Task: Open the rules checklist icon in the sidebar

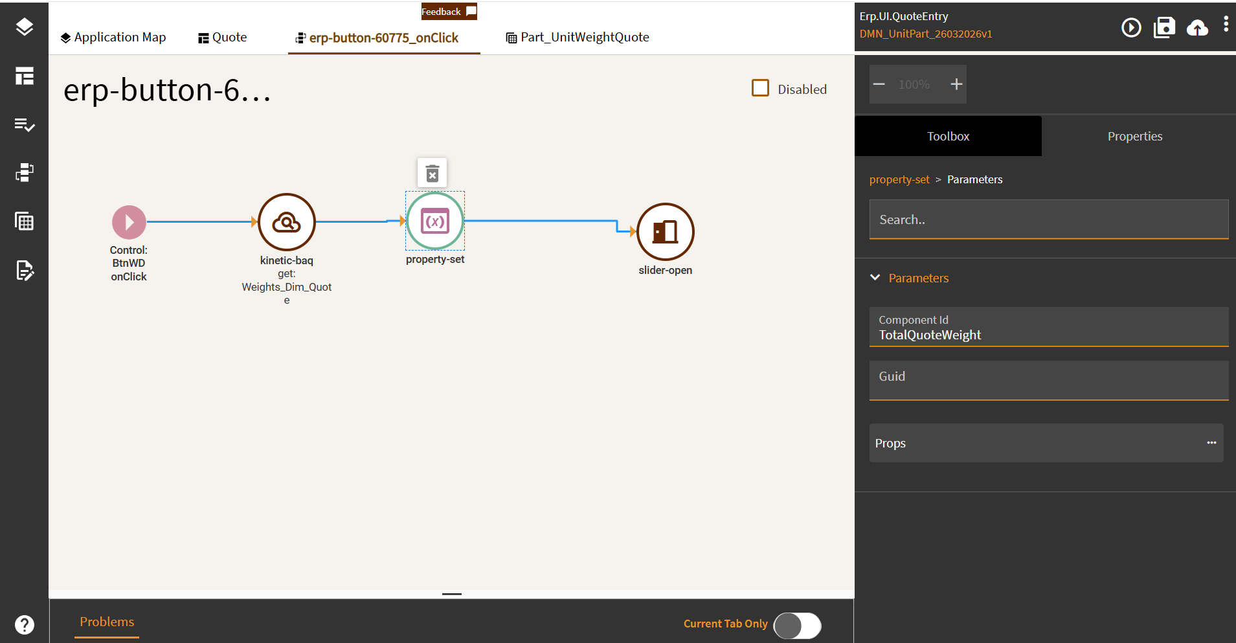Action: click(x=25, y=124)
